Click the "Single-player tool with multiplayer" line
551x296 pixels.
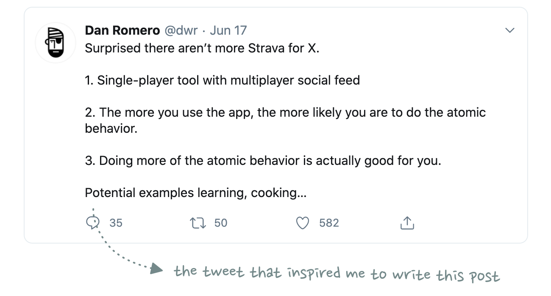[x=223, y=80]
